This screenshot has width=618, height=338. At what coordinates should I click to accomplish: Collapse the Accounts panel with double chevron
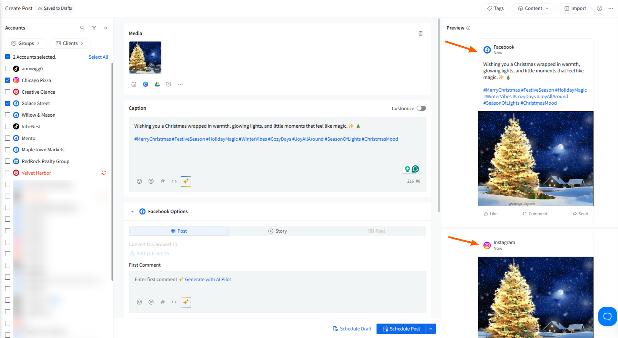106,28
